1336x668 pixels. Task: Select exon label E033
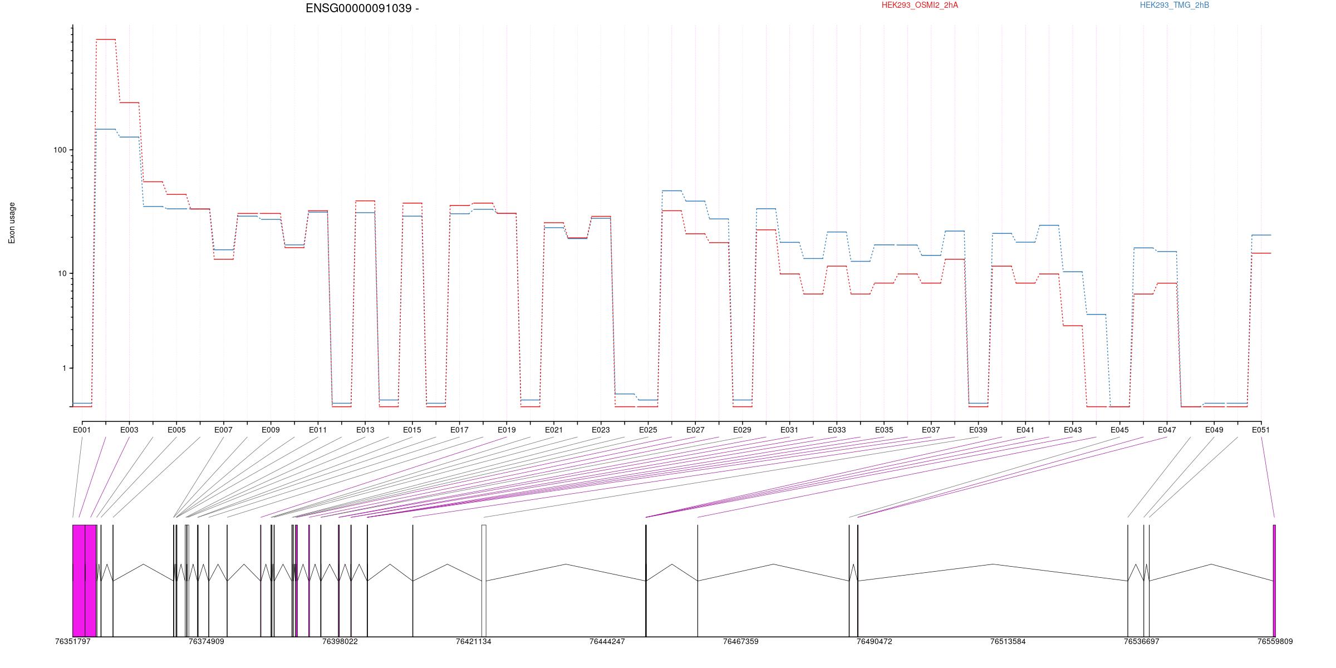click(x=837, y=430)
